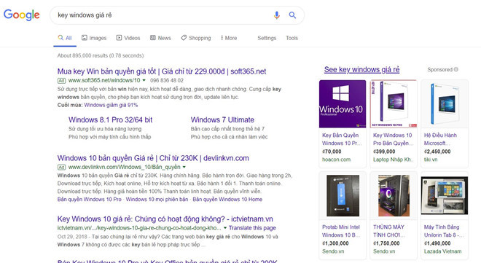
Task: Click the Bản quyền Windows 10 Home sitelink
Action: coord(227,199)
